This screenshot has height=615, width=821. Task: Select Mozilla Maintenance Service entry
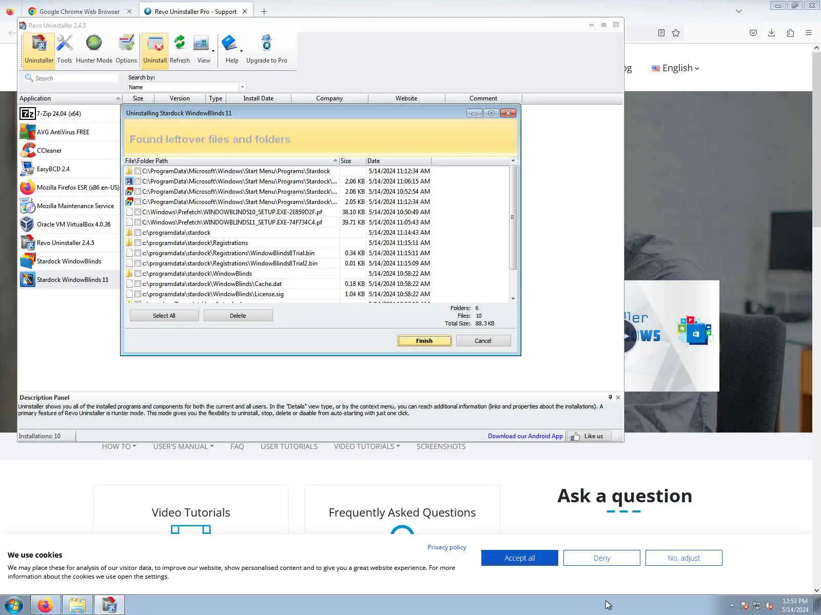click(69, 206)
